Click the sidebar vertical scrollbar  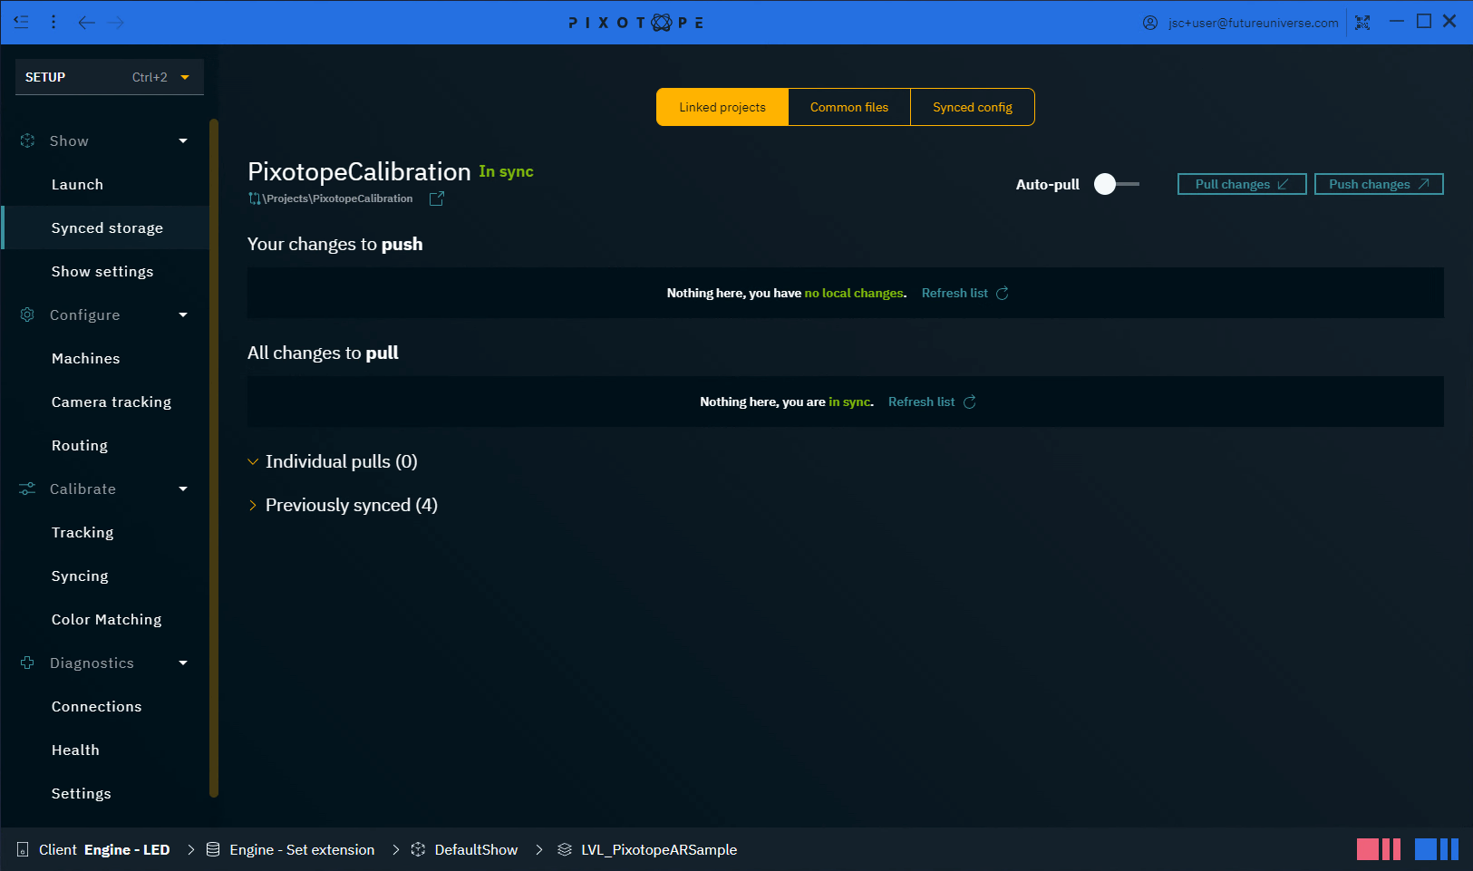coord(214,458)
